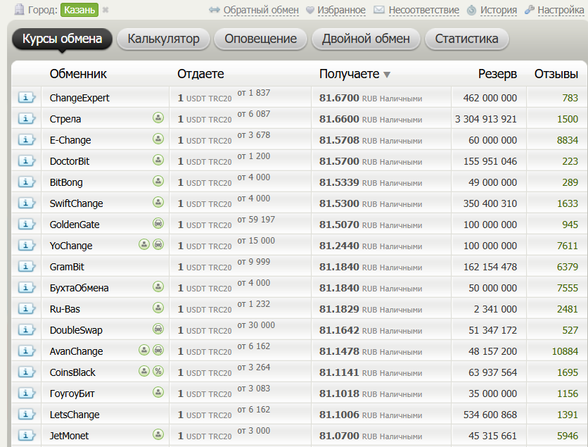Click the Обменник column header
Viewport: 588px width, 447px height.
[x=78, y=74]
